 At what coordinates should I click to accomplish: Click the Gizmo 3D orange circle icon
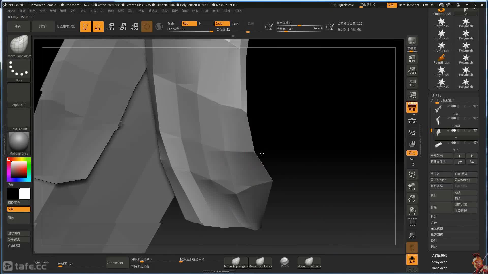[x=147, y=26]
